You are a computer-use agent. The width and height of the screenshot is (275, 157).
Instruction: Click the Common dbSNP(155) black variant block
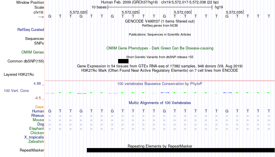tap(123, 61)
